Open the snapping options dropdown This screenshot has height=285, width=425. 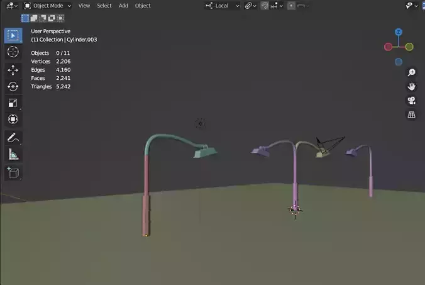[x=277, y=6]
